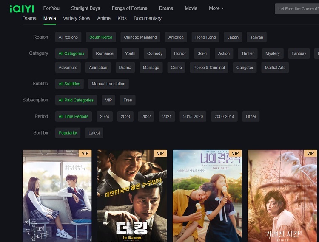Filter by America region
This screenshot has width=319, height=242.
176,37
